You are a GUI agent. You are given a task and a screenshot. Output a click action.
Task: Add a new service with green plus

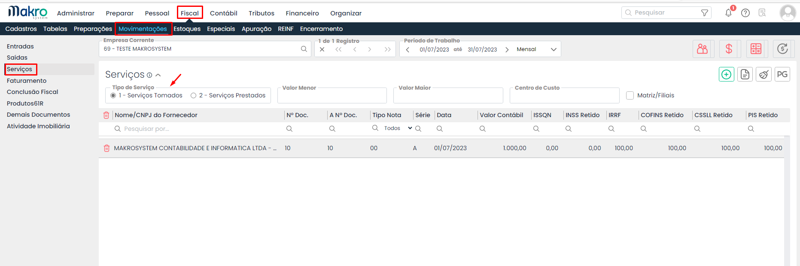point(726,74)
